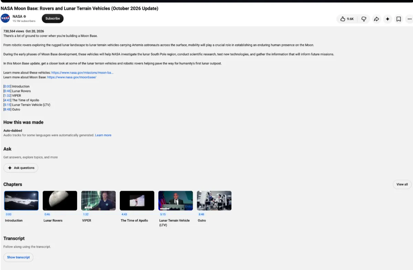
Task: Click the 0:00 time under Introduction thumbnail
Action: 9,214
